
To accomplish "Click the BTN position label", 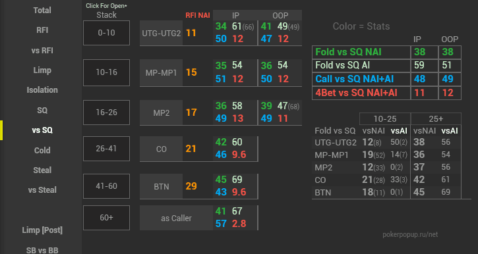I will [162, 186].
